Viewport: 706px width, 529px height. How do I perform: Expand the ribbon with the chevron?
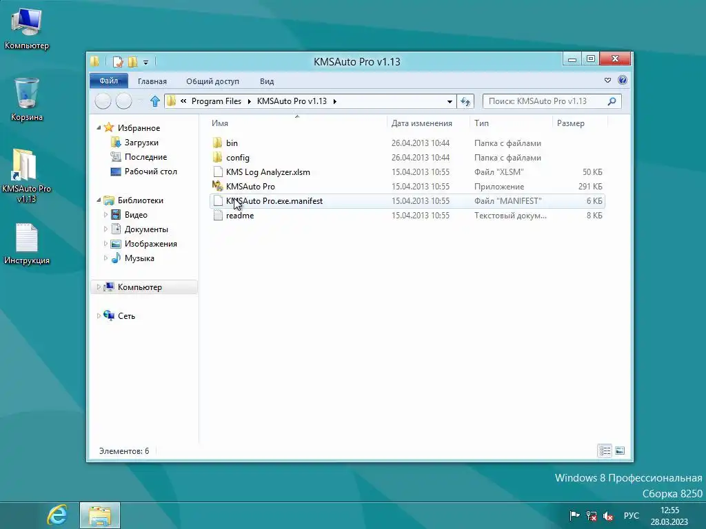coord(607,80)
